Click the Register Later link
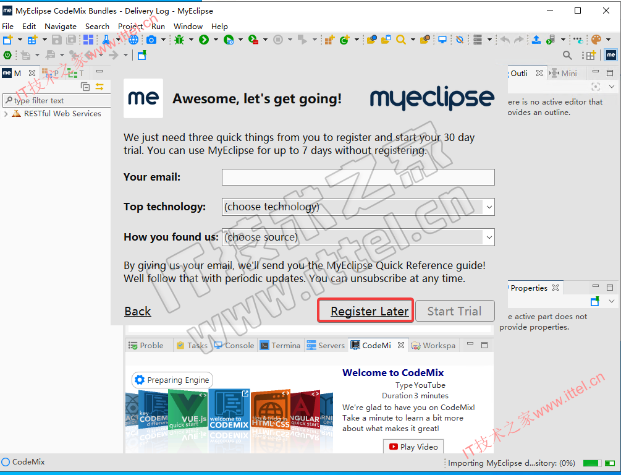This screenshot has height=475, width=621. point(370,311)
